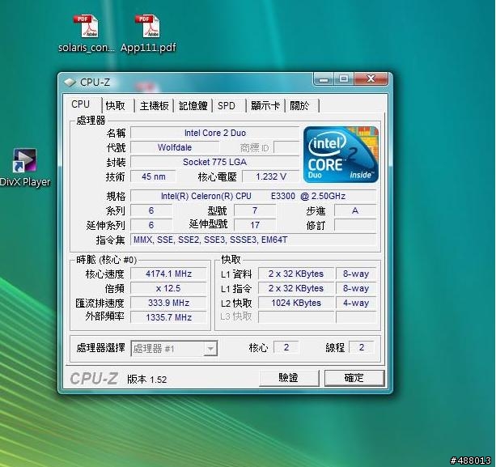Launch the DivX Player desktop shortcut

(25, 168)
